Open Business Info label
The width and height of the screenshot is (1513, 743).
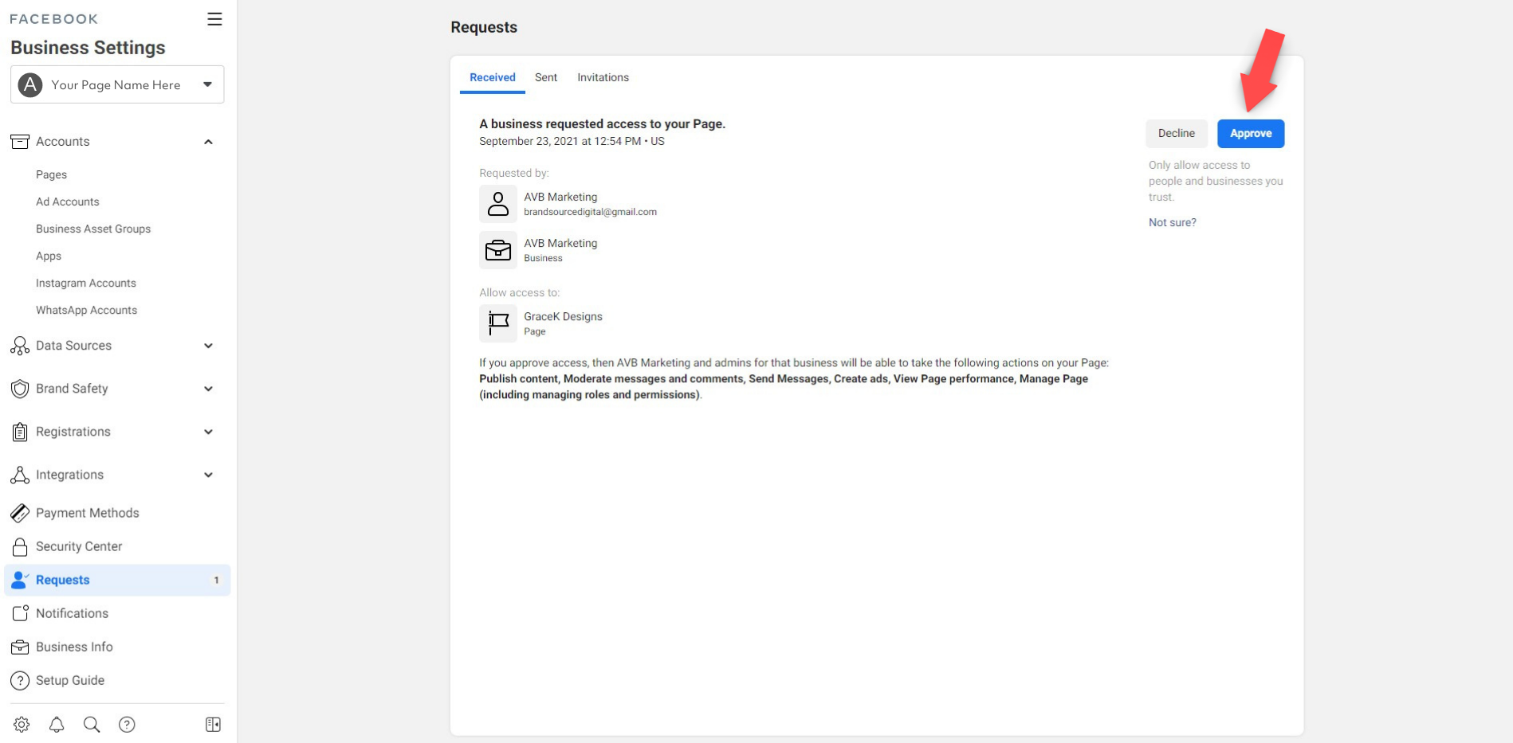pyautogui.click(x=74, y=647)
